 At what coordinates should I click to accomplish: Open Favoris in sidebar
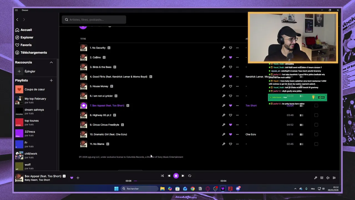(x=23, y=45)
